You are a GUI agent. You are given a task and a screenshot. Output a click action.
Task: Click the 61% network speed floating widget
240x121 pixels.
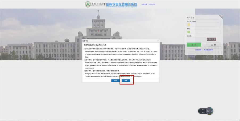pos(209,111)
